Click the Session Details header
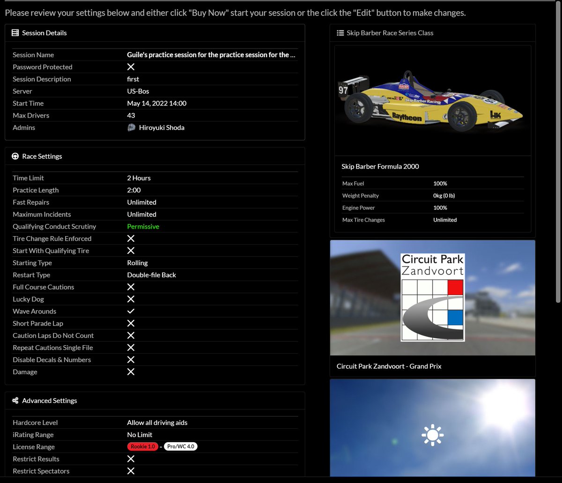Image resolution: width=562 pixels, height=483 pixels. pyautogui.click(x=155, y=33)
